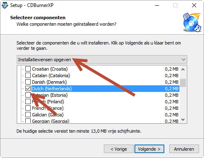Cancel setup with Annuleren button
Viewport: 204px width, 158px height.
[184, 149]
